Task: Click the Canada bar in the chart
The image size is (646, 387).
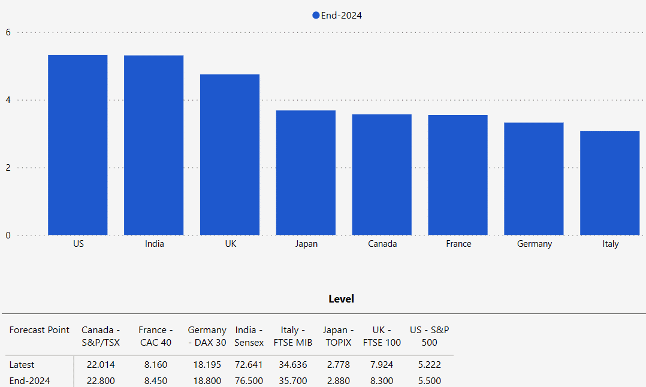Action: 382,174
